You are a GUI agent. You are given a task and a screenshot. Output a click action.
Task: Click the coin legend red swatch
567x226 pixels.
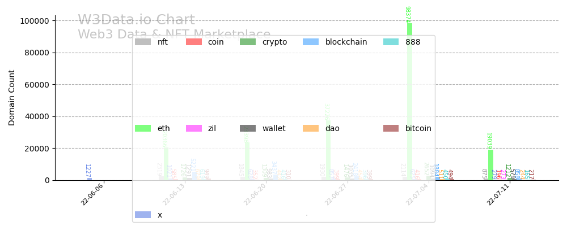click(x=194, y=42)
